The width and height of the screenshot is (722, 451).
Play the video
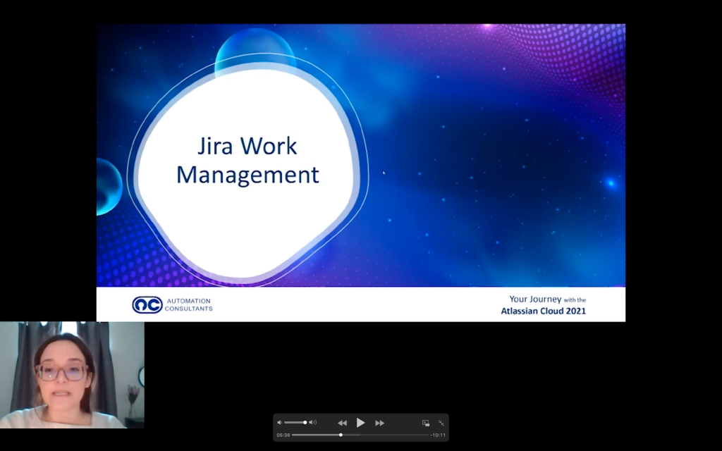tap(360, 423)
